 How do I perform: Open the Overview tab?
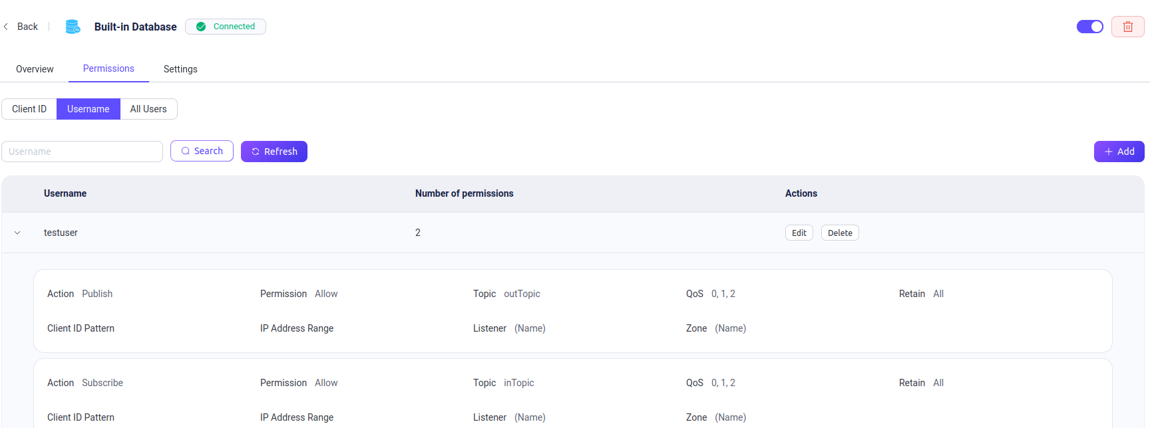(35, 69)
